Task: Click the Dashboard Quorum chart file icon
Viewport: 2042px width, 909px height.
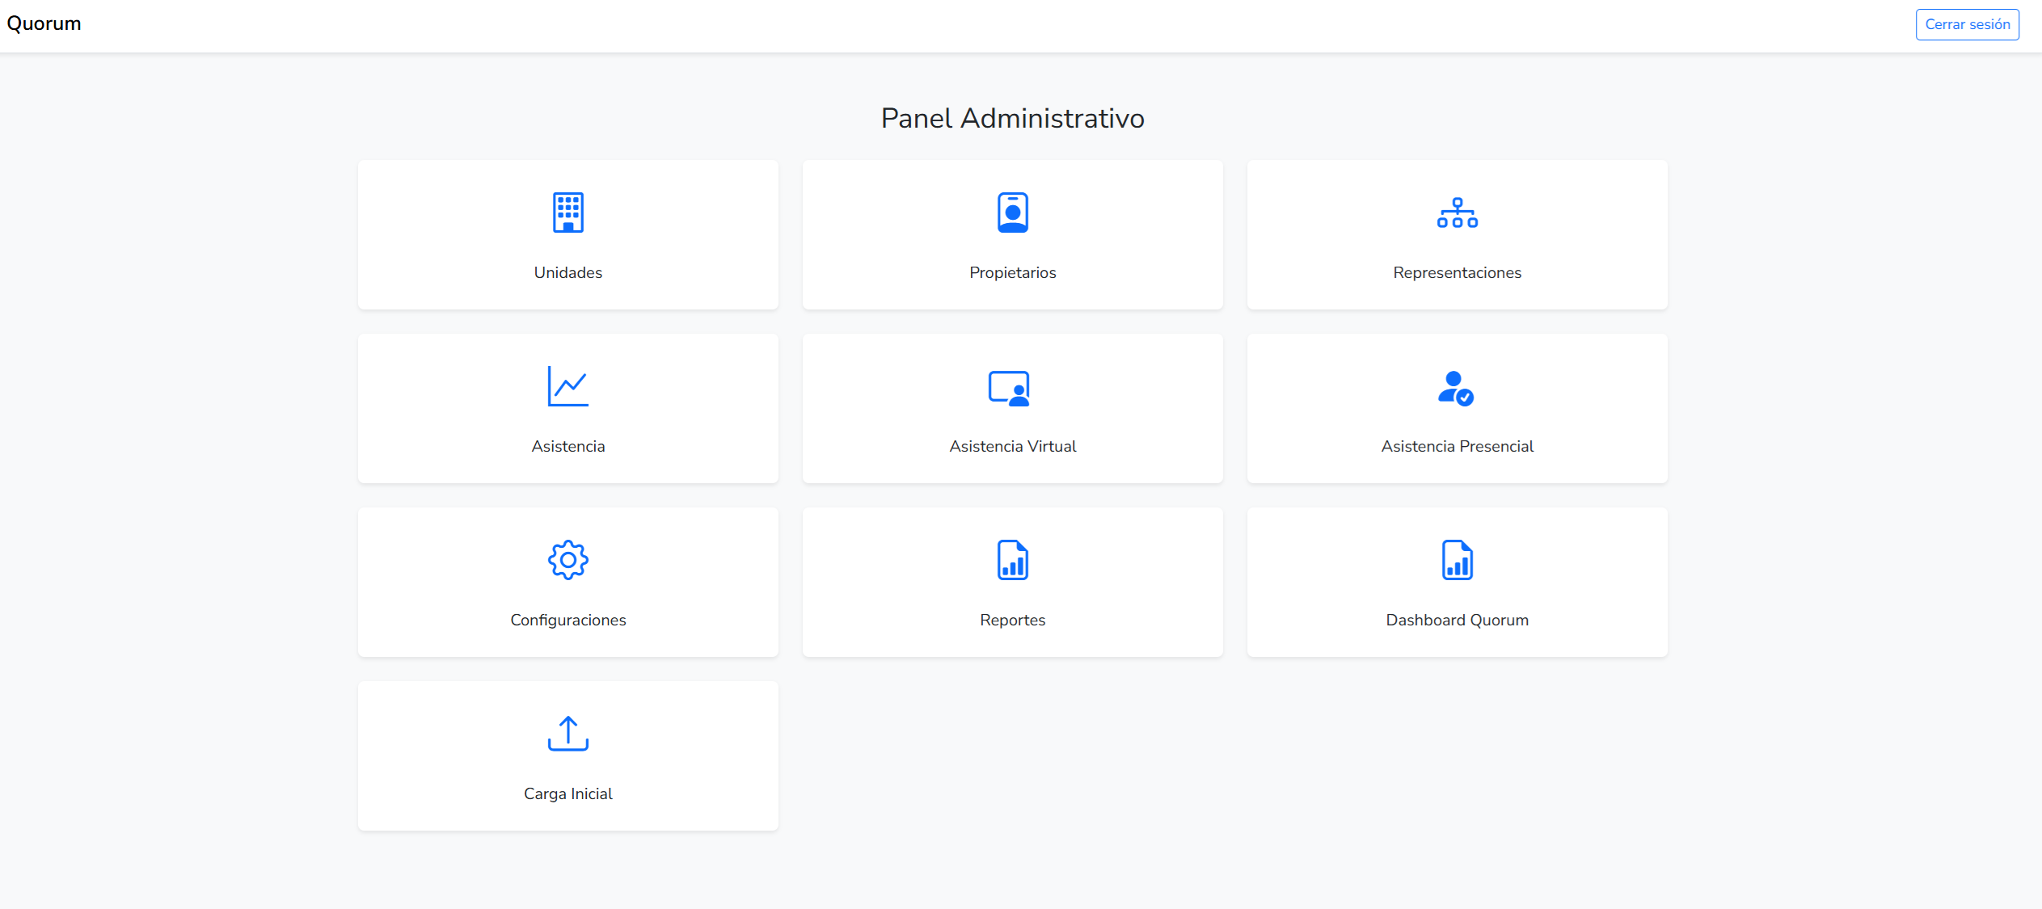Action: [x=1457, y=560]
